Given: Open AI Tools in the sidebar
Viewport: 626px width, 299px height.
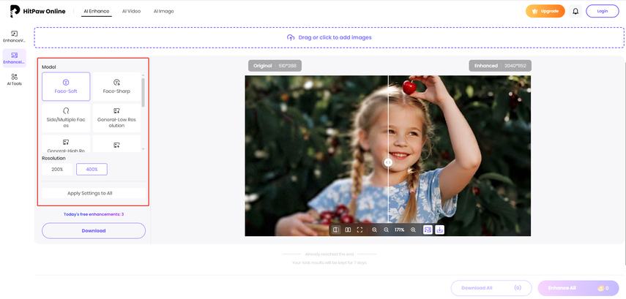Looking at the screenshot, I should tap(15, 80).
